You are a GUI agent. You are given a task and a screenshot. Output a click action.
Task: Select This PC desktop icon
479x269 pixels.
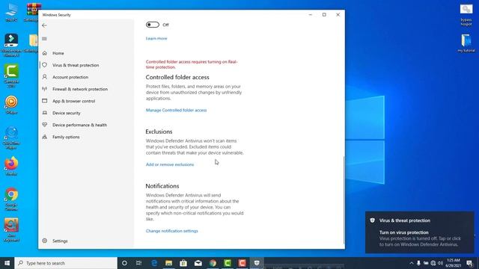[x=11, y=13]
